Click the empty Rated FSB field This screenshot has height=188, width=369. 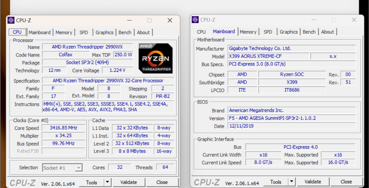[64, 151]
